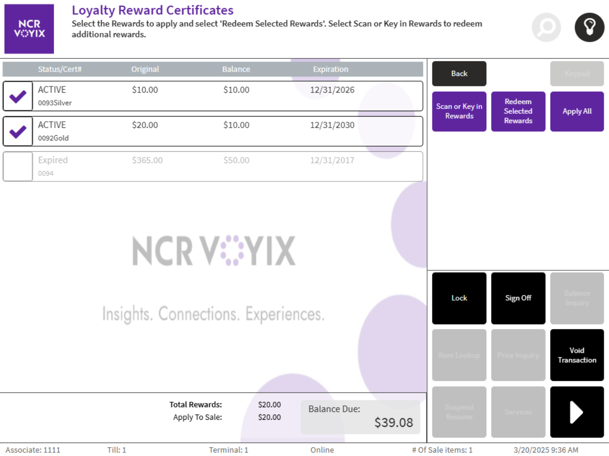
Task: Void the current transaction
Action: 577,355
